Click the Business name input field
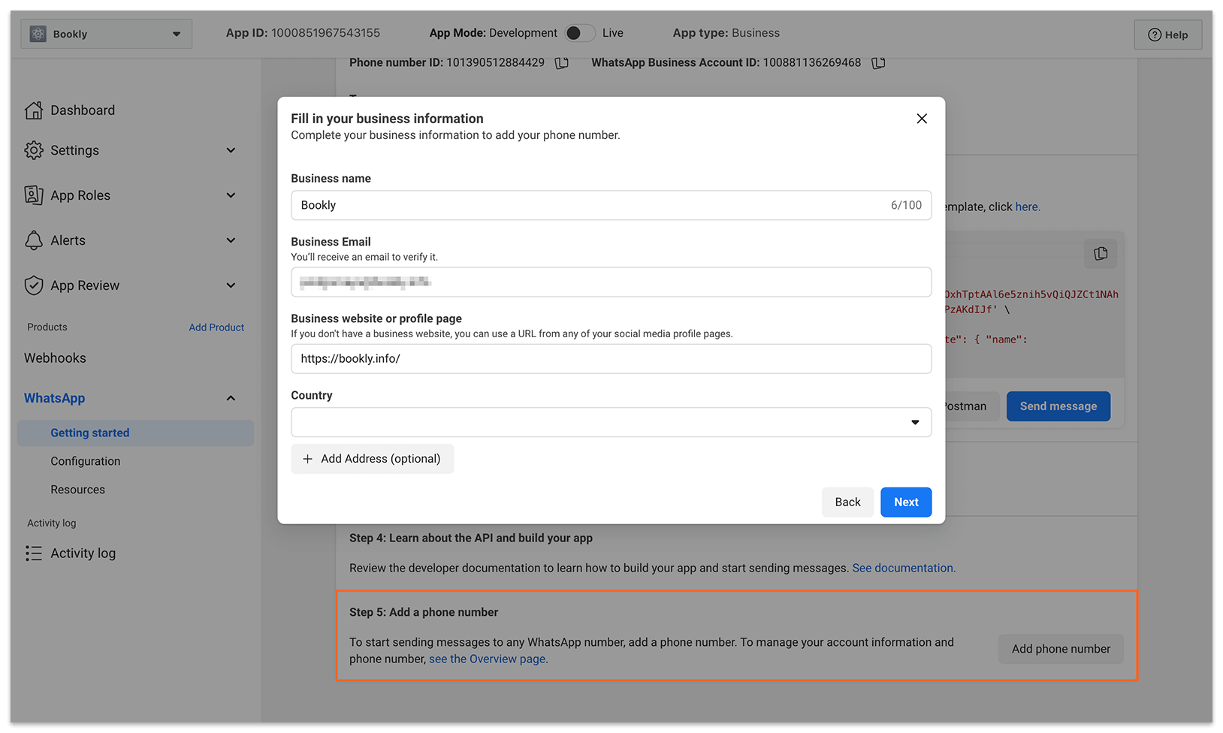Screen dimensions: 1223x733 tap(611, 205)
